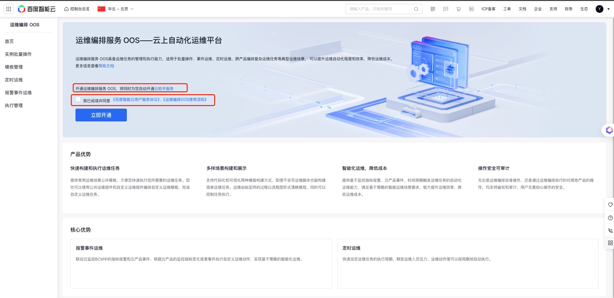Expand the 华北 - 北京 region dropdown
Screen dimensions: 614x298
pos(116,9)
